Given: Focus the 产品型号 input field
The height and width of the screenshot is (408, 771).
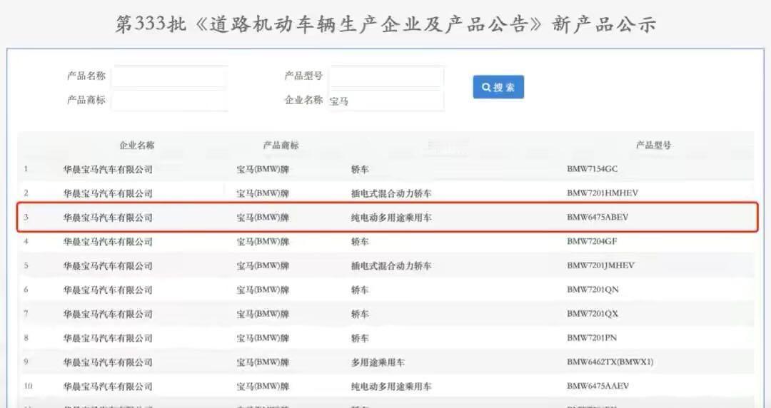Looking at the screenshot, I should [387, 76].
